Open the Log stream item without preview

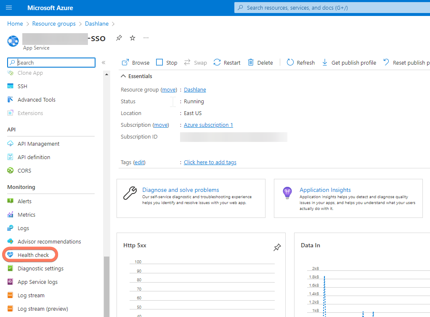[26, 295]
